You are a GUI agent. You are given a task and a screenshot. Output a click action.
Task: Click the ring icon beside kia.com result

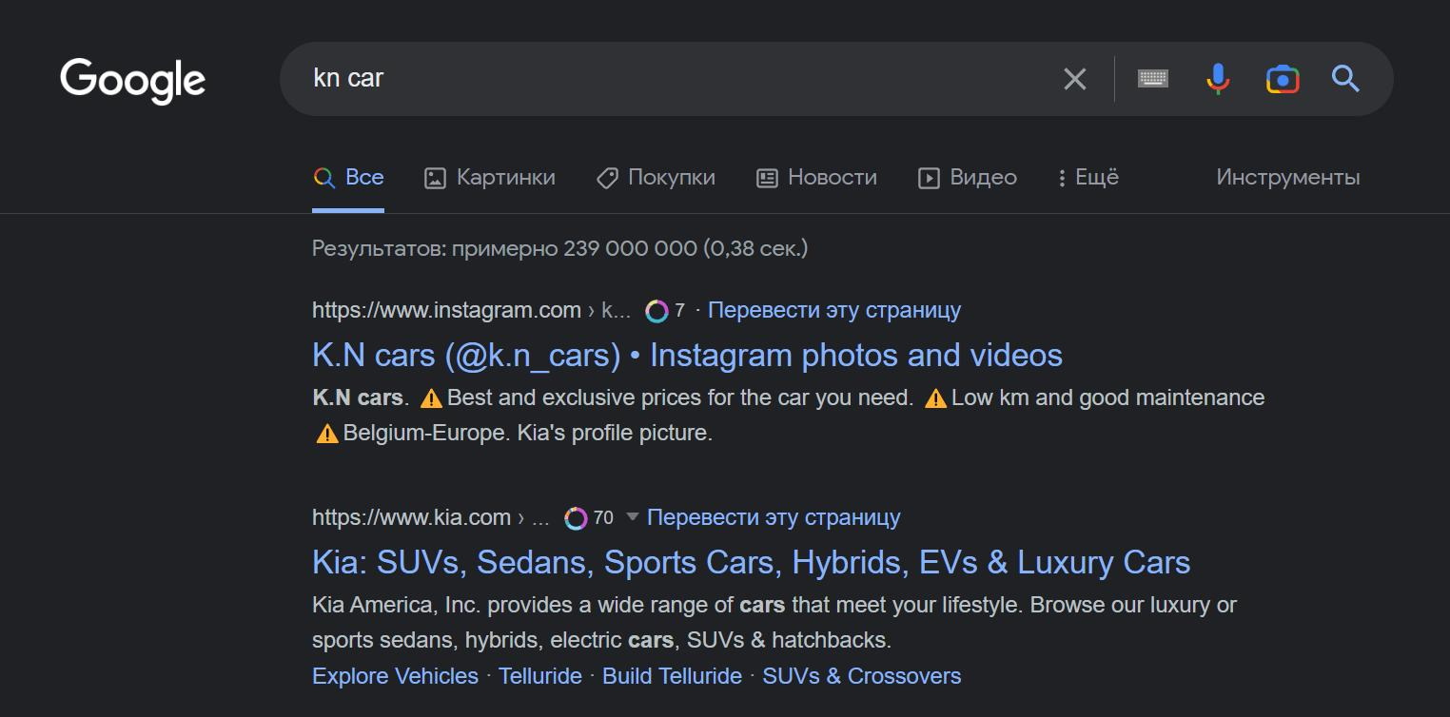point(576,518)
